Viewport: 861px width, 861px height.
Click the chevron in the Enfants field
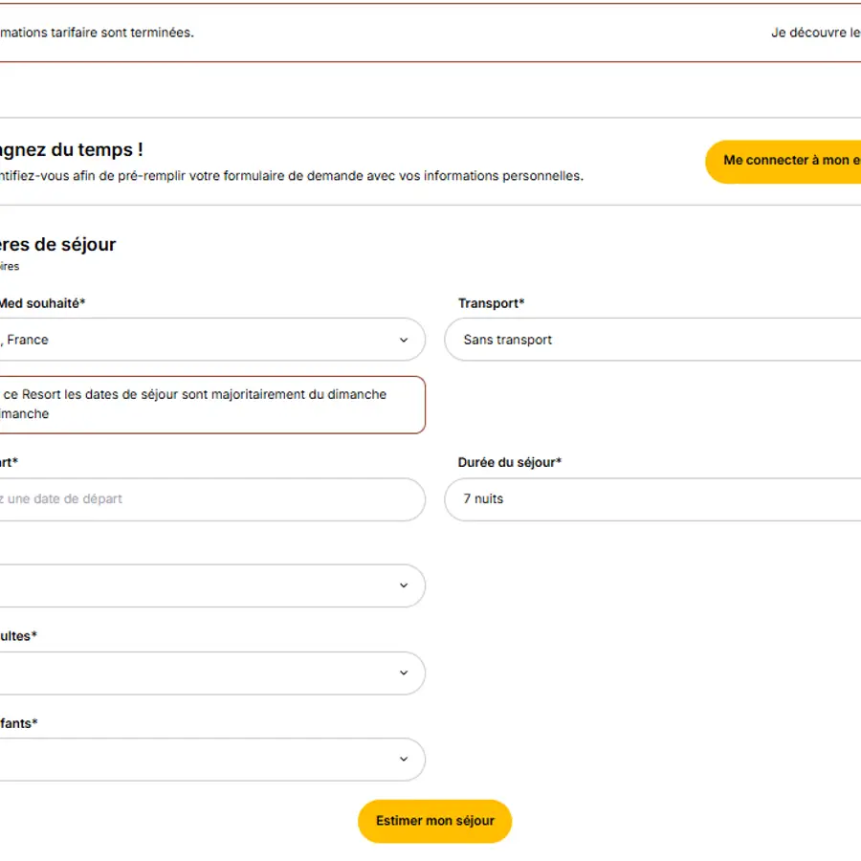coord(403,760)
